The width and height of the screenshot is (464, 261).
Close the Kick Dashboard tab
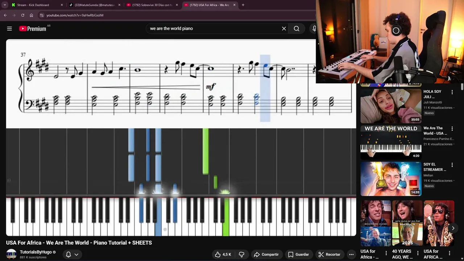pos(62,5)
